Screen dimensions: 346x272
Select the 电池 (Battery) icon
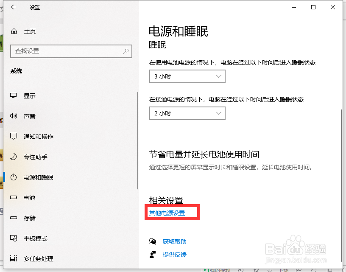(x=13, y=197)
